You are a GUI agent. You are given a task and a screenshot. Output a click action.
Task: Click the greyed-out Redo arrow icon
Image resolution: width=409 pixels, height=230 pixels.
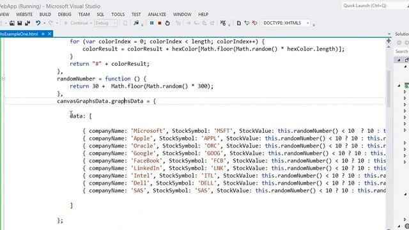click(51, 23)
